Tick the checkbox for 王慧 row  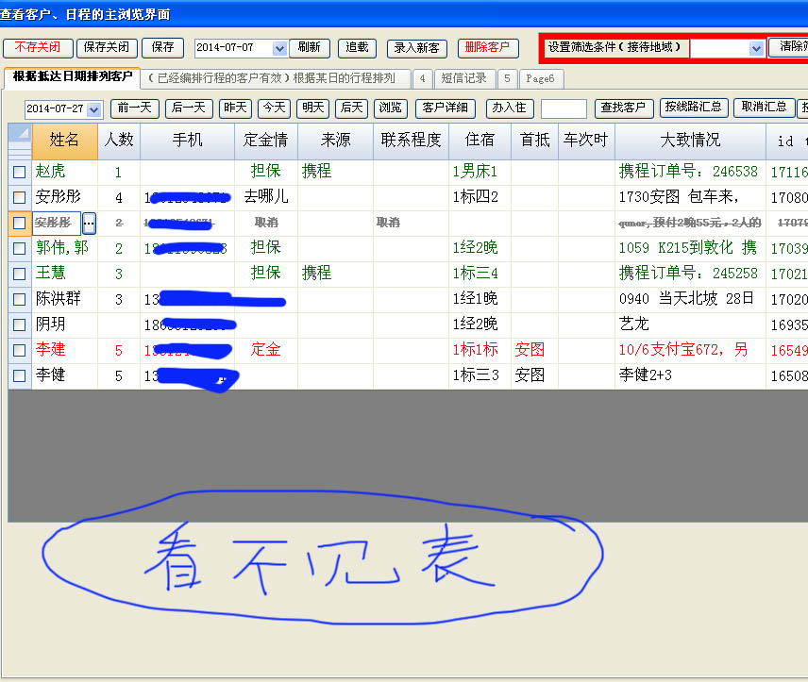point(19,274)
